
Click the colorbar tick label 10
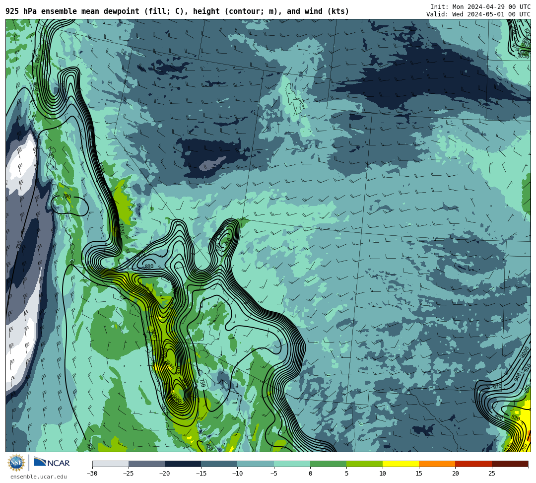[x=383, y=474]
